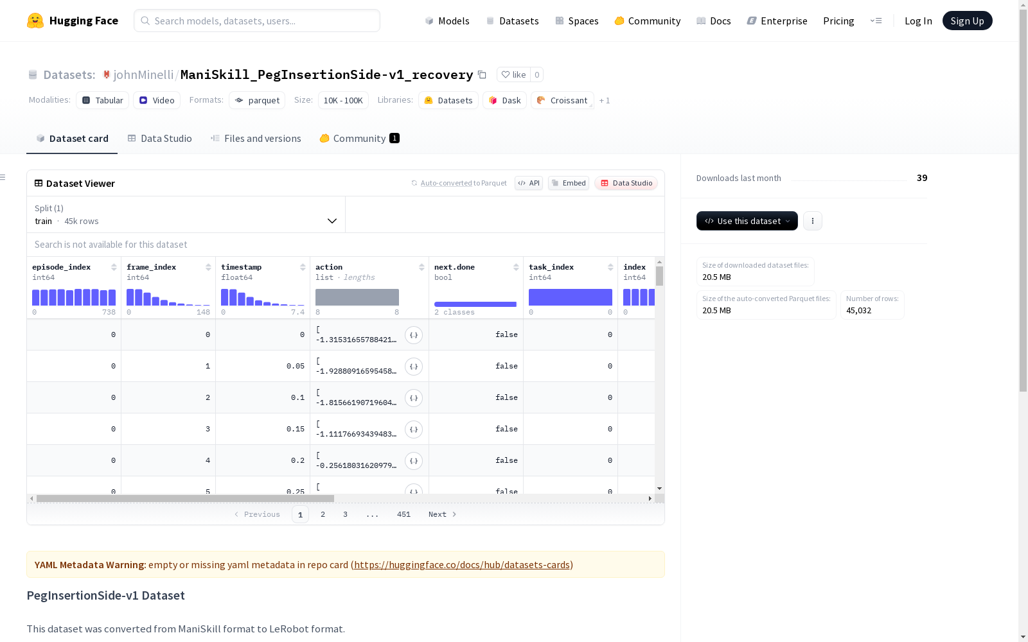Open Docs in the top navigation
The image size is (1028, 642).
714,21
